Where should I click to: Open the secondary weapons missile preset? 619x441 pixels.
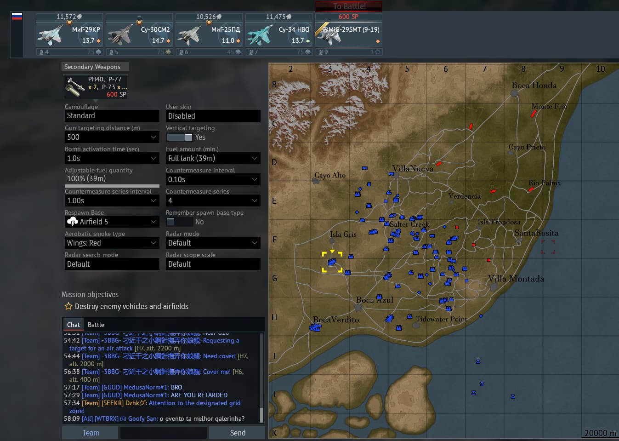(95, 87)
